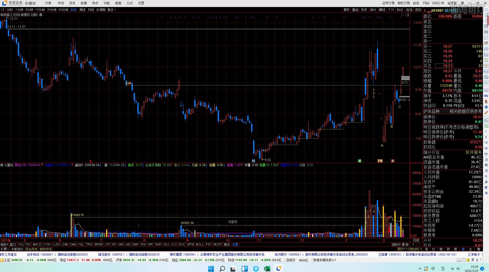Select the 值 info panel tab
Viewport: 489px width, 272px height.
(463, 249)
